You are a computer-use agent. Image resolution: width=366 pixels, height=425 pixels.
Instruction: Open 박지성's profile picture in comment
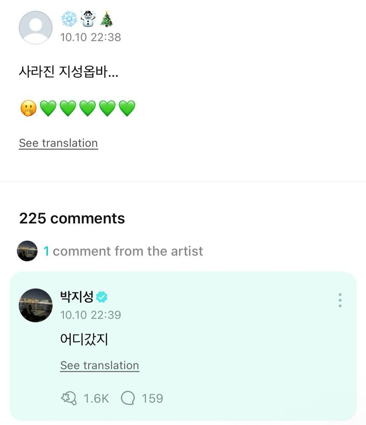click(x=36, y=305)
